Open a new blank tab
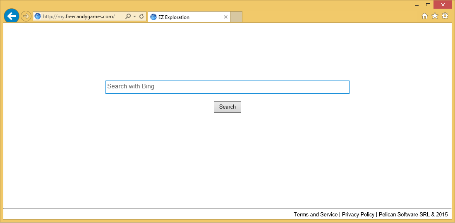The image size is (455, 223). (x=236, y=17)
